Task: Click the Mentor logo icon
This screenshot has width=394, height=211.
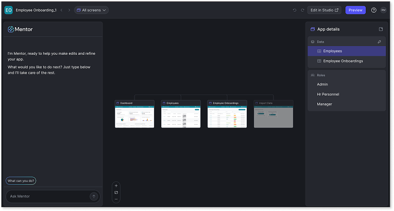Action: pyautogui.click(x=11, y=30)
